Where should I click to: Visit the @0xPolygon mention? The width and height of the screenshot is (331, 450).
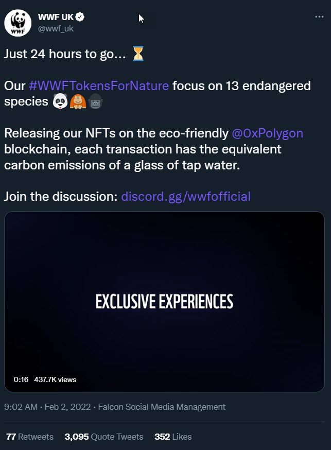267,133
